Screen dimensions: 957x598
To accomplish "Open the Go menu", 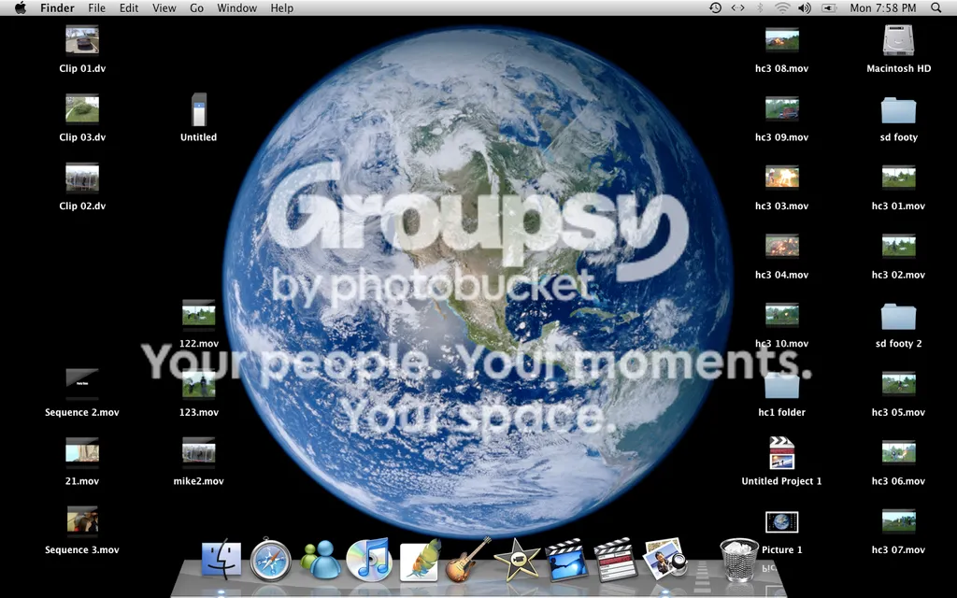I will pyautogui.click(x=196, y=7).
